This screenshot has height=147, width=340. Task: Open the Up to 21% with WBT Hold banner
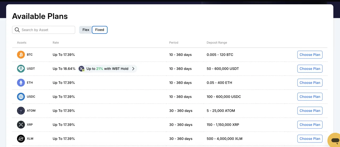coord(108,69)
